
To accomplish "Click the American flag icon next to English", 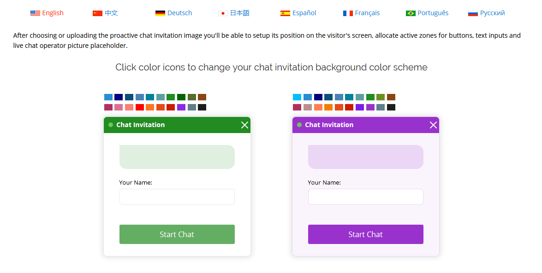I will point(35,13).
